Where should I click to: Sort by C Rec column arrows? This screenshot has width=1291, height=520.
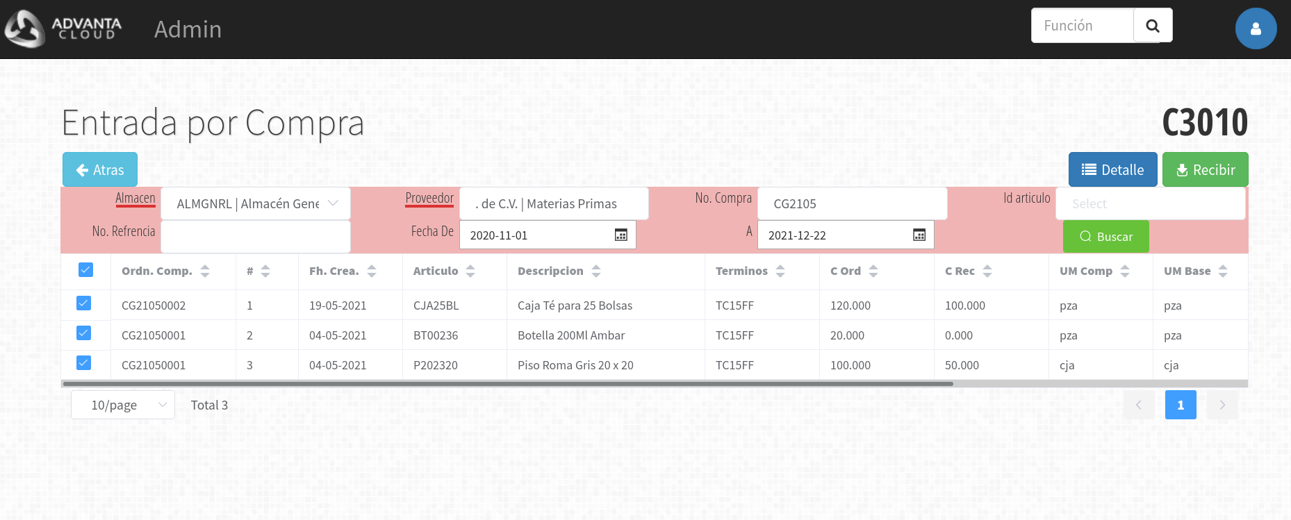click(987, 271)
